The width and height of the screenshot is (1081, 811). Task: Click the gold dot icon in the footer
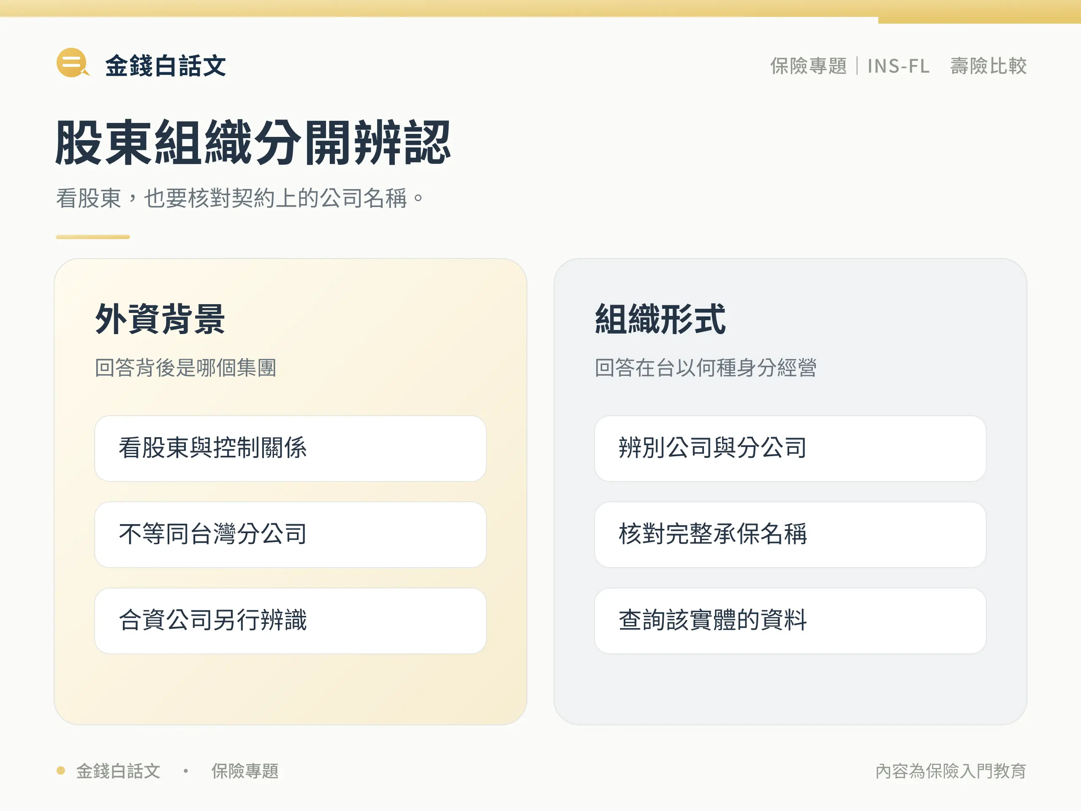61,771
